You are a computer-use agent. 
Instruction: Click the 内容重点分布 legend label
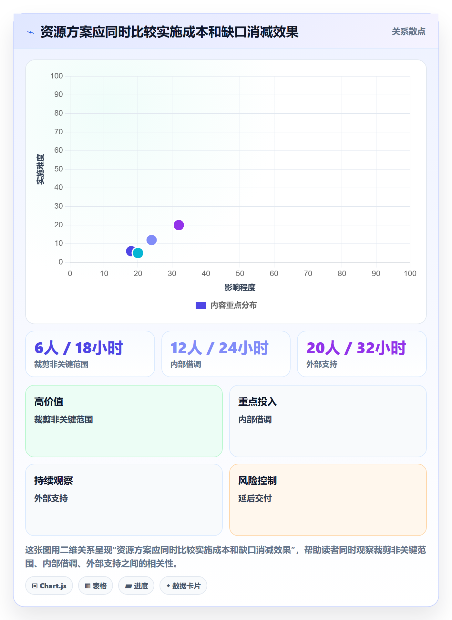[x=233, y=305]
